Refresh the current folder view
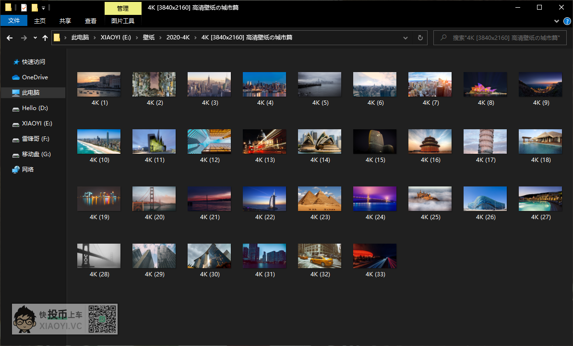This screenshot has height=346, width=573. click(x=420, y=37)
